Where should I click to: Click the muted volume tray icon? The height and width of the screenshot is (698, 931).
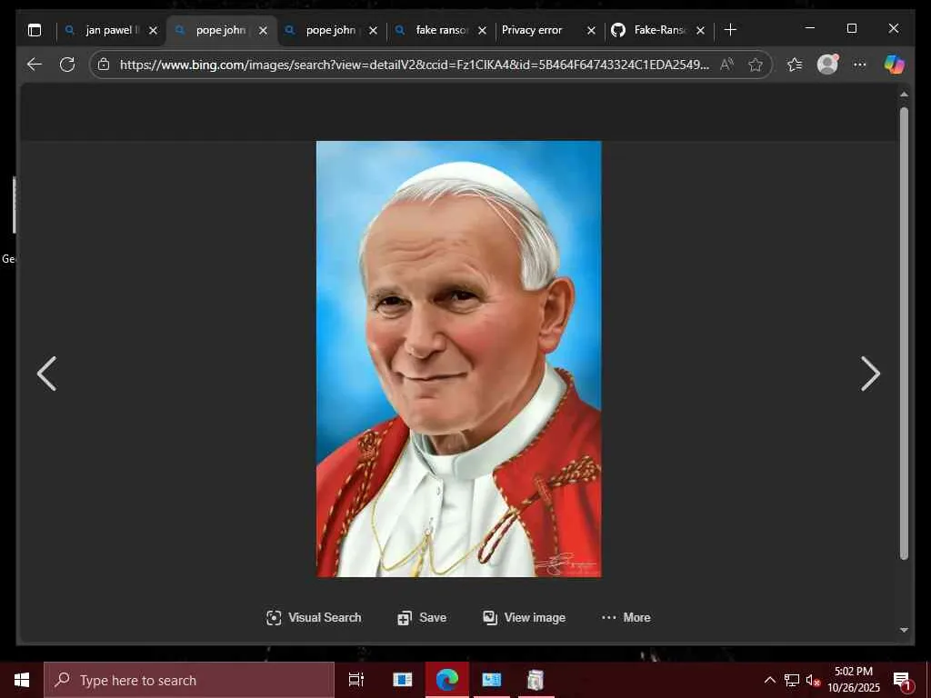(813, 680)
